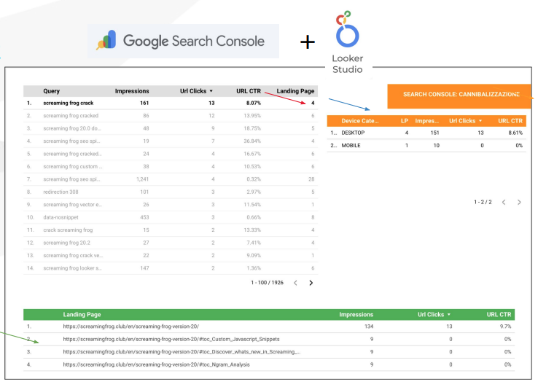Click Impressions header in query table
The height and width of the screenshot is (387, 538).
[x=132, y=91]
